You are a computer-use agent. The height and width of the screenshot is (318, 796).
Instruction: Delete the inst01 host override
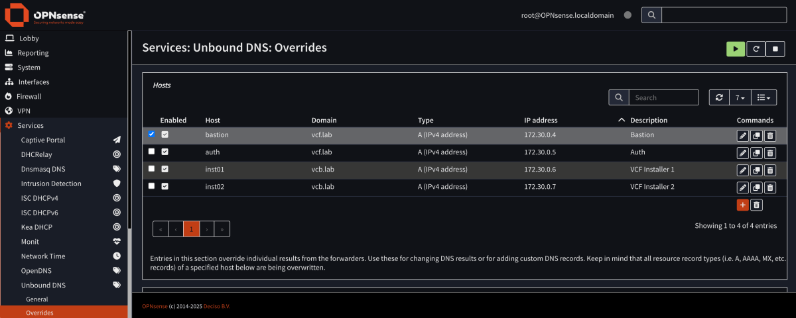coord(769,170)
